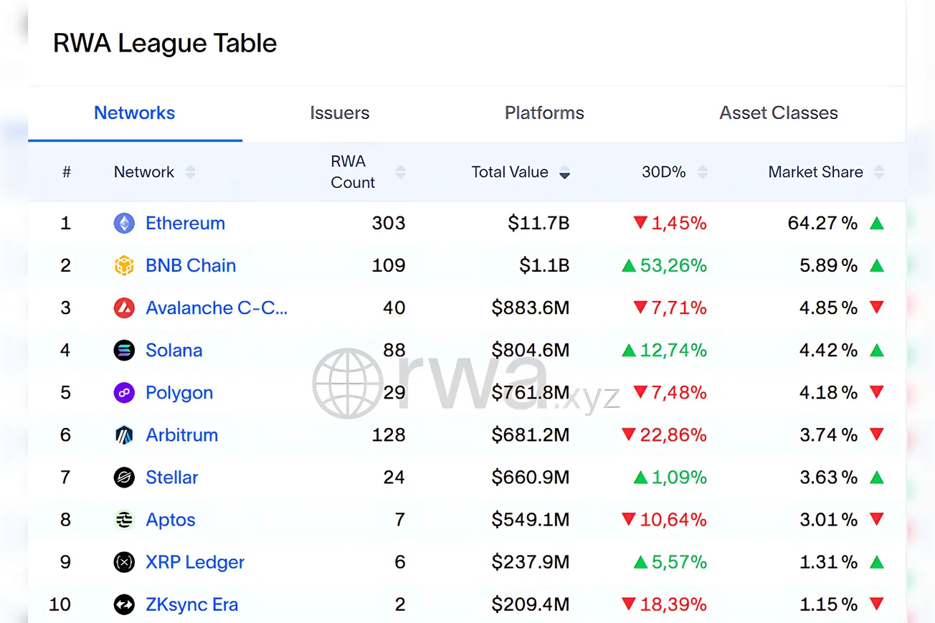Screen dimensions: 935x623
Task: Click the red Avalanche logo icon
Action: [x=124, y=308]
